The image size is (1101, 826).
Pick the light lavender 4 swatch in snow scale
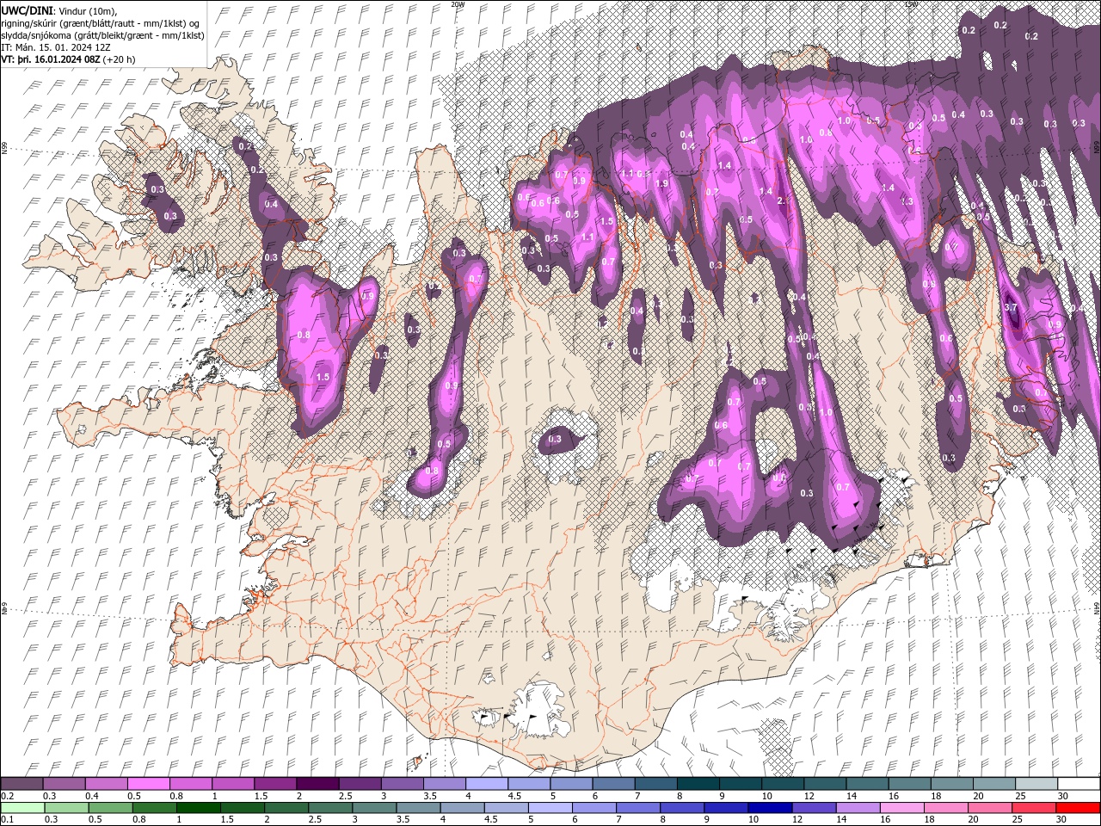coord(486,783)
